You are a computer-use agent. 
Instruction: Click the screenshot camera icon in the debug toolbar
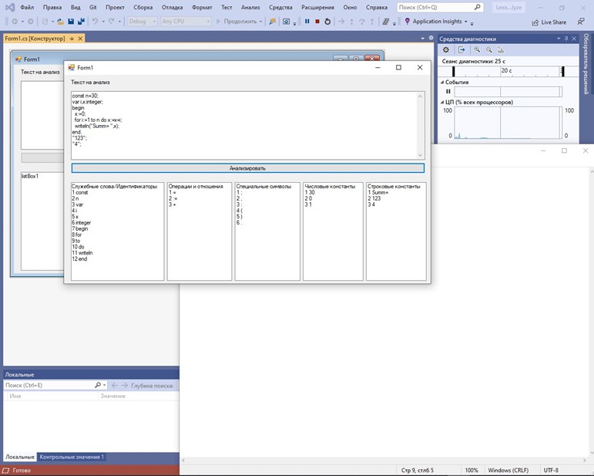[x=287, y=22]
